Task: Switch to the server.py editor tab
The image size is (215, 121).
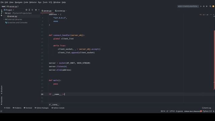Action: tap(47, 11)
